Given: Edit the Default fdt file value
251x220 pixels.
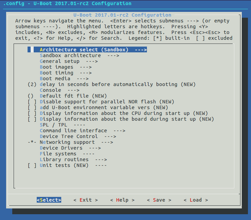Looking at the screenshot, I should [x=67, y=96].
